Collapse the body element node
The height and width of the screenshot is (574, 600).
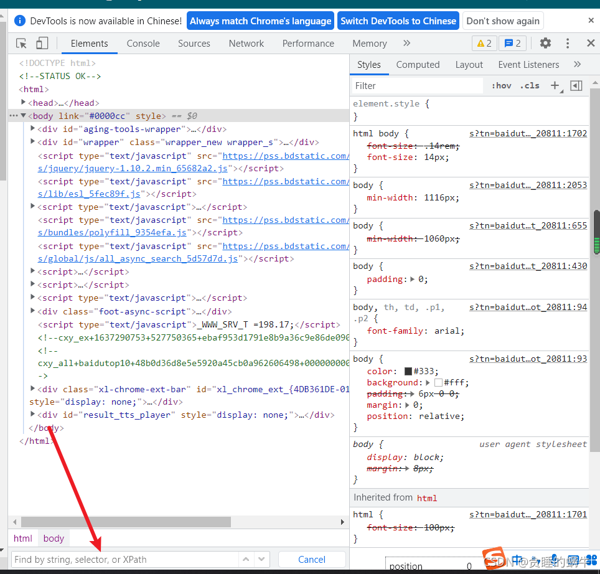(24, 115)
